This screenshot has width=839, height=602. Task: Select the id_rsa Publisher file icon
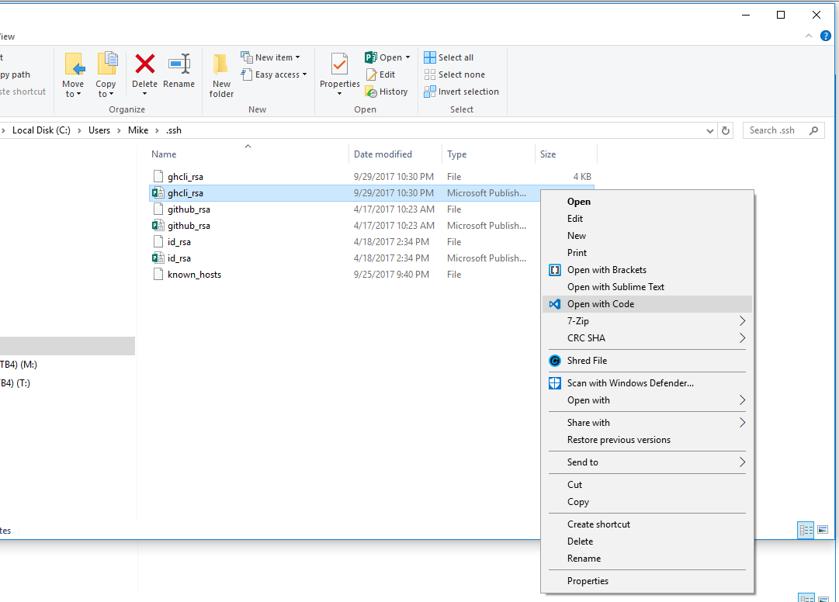[158, 258]
